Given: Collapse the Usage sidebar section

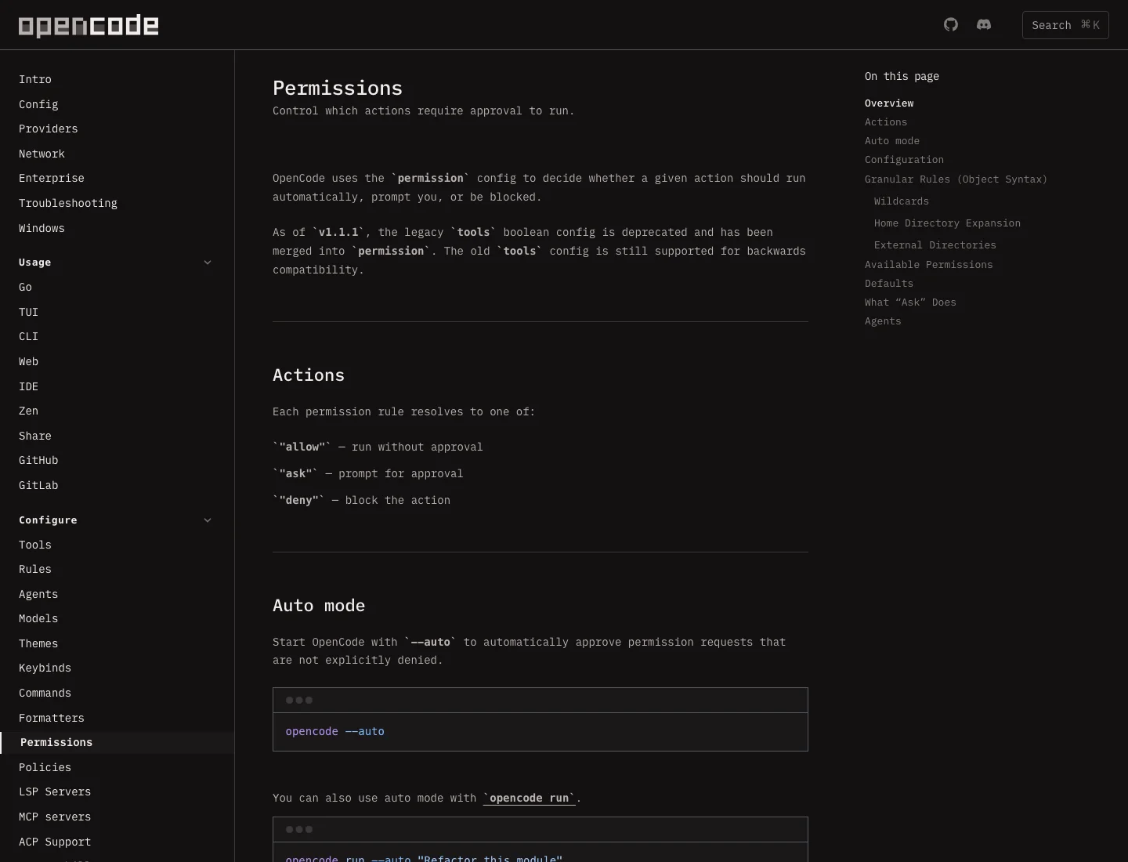Looking at the screenshot, I should tap(116, 263).
